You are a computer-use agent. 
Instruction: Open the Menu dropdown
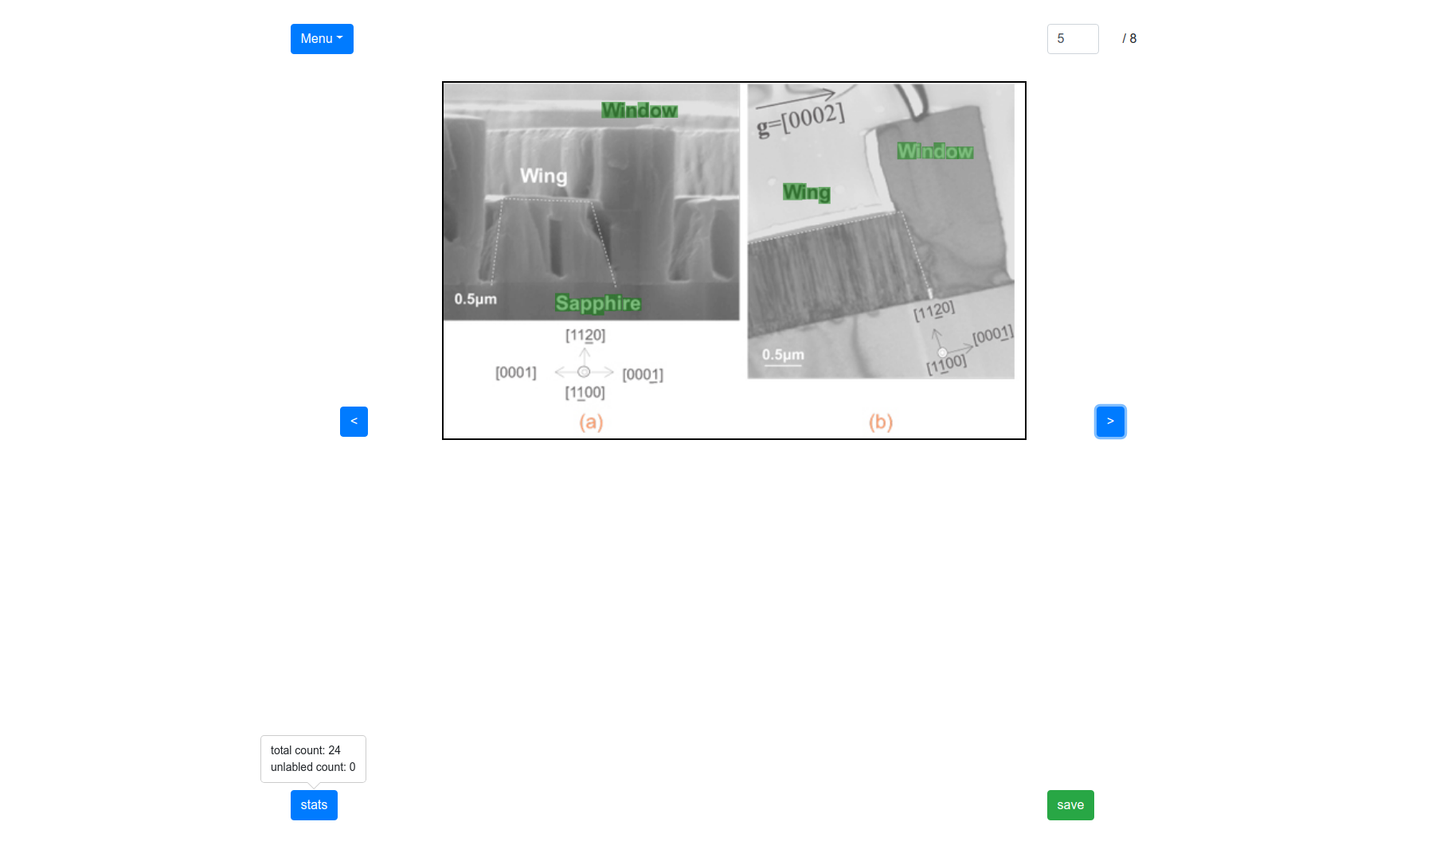click(x=322, y=39)
